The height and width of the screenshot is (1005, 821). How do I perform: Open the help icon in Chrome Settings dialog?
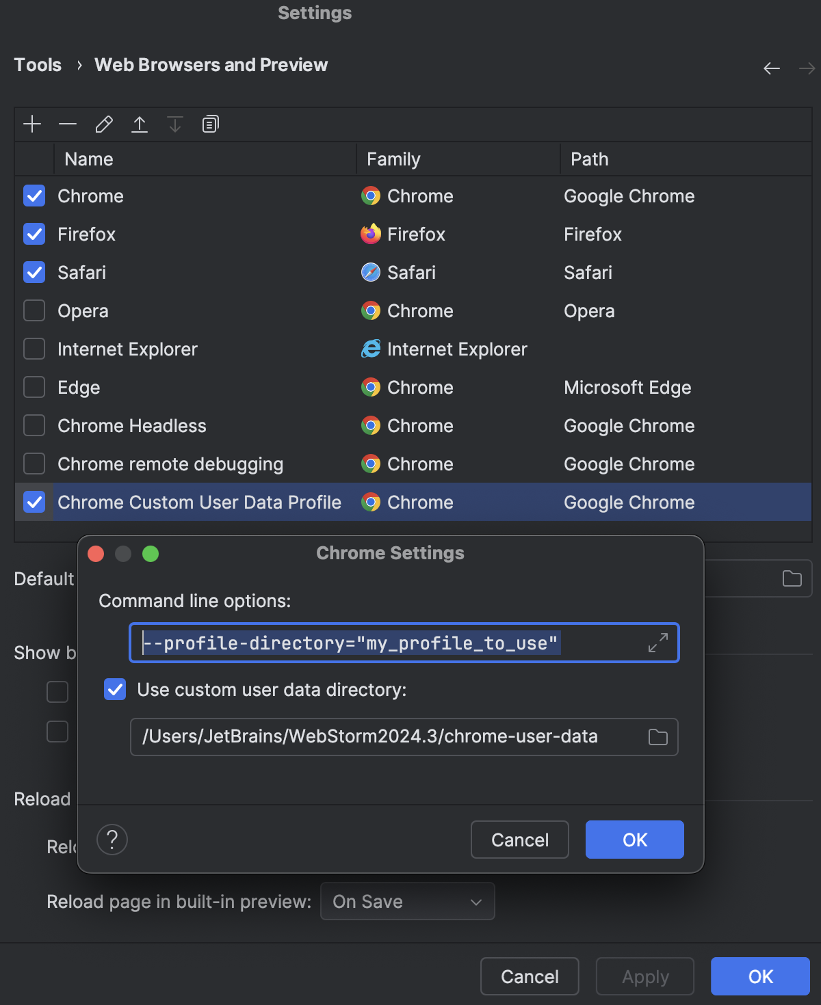[x=112, y=840]
